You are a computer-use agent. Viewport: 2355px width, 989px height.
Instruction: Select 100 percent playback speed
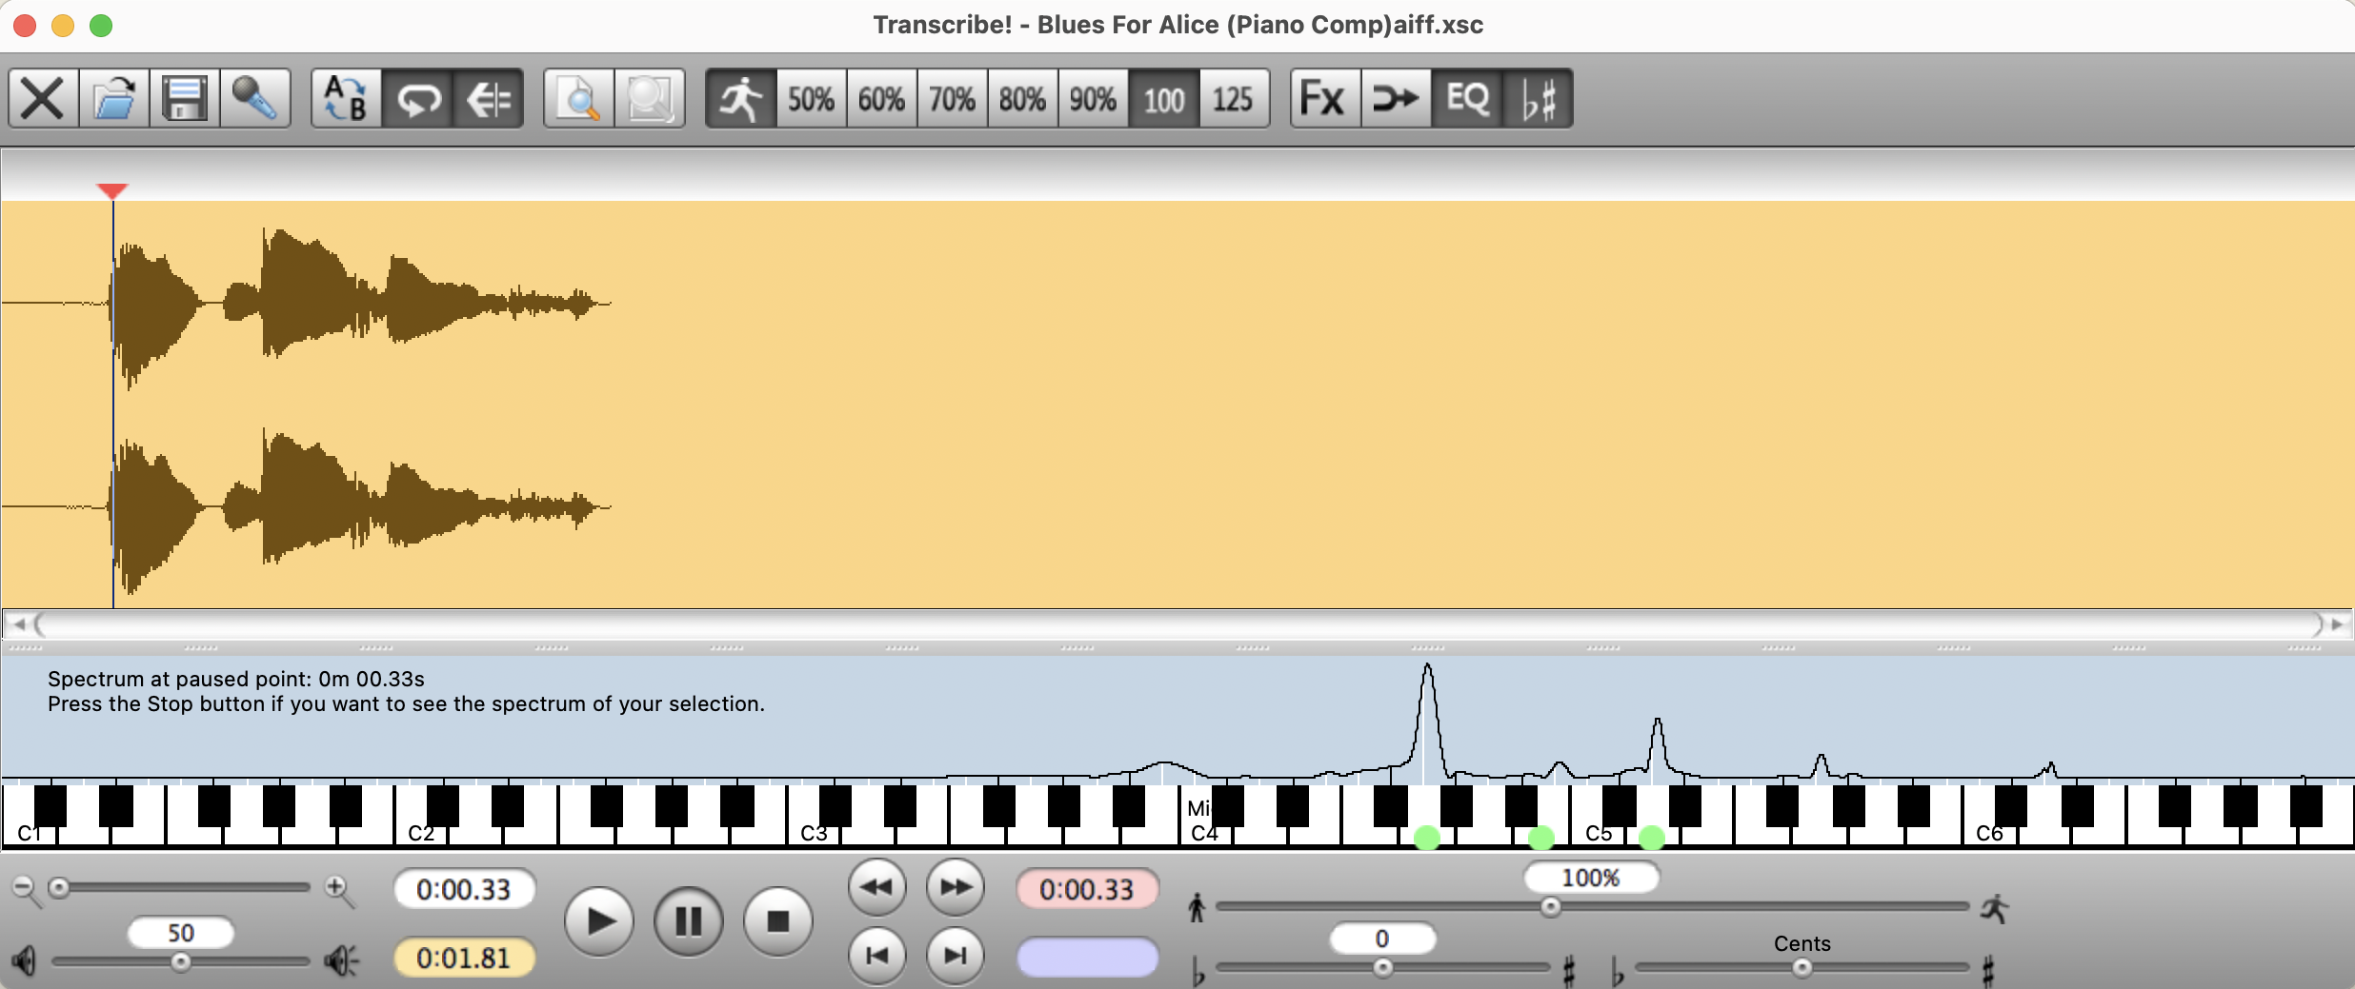(x=1164, y=98)
